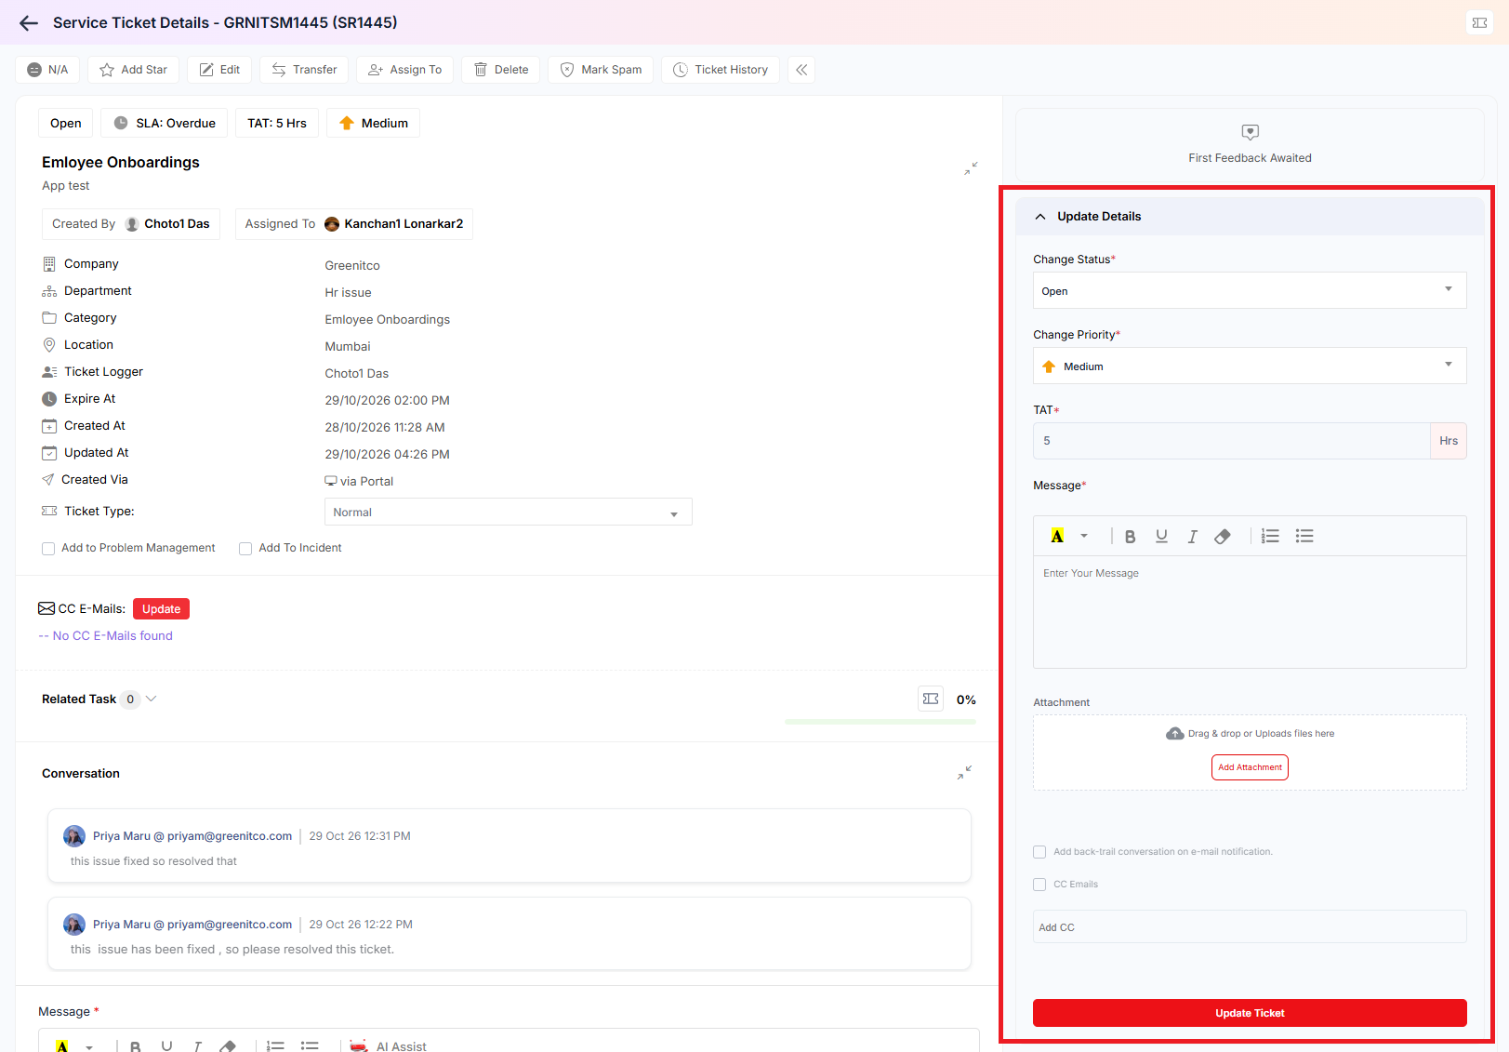Image resolution: width=1509 pixels, height=1052 pixels.
Task: Click Priya Maru's avatar on the 12:31 PM message
Action: click(74, 836)
